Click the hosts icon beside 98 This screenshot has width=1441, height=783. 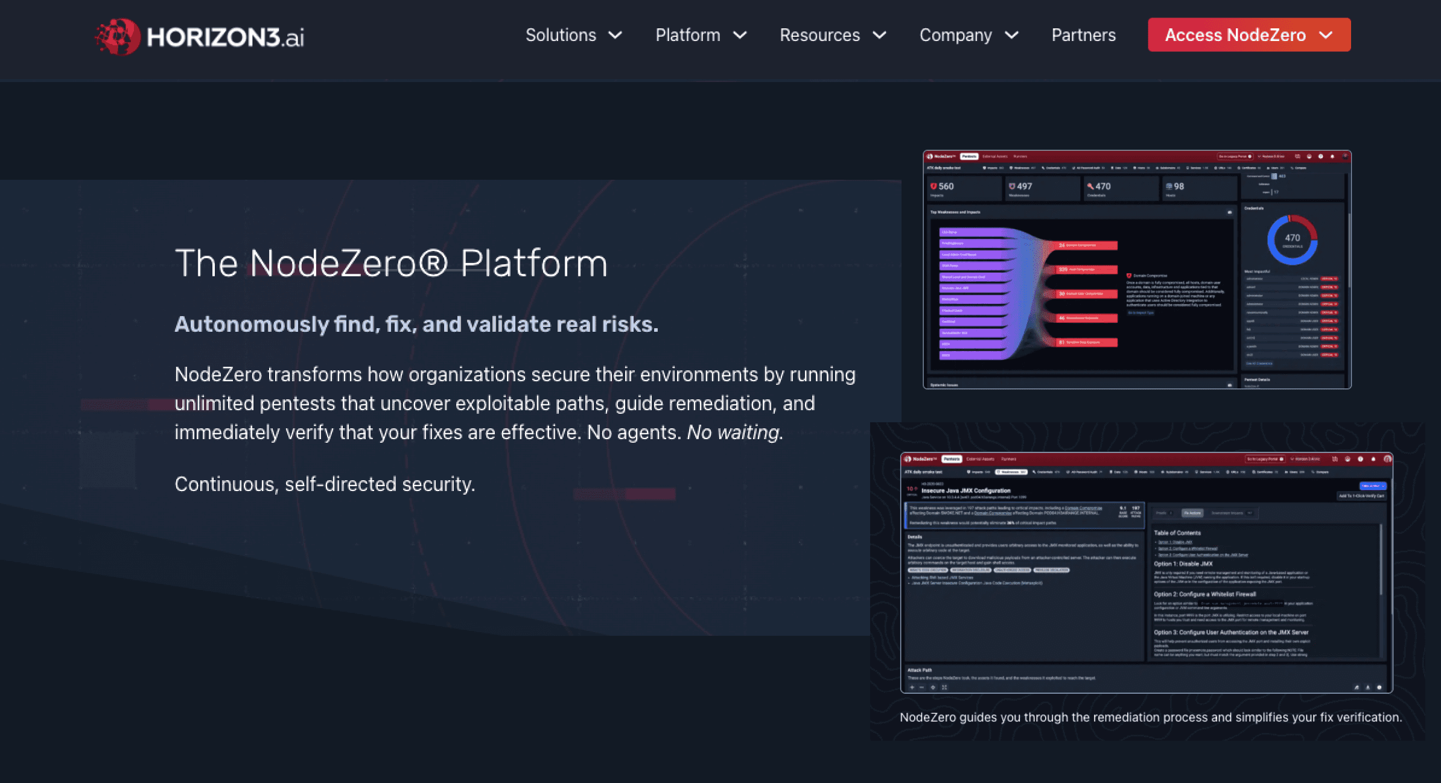(x=1169, y=186)
